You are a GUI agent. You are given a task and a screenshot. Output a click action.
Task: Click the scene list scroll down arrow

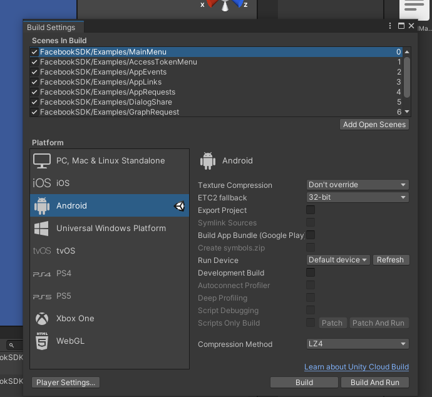[x=407, y=111]
